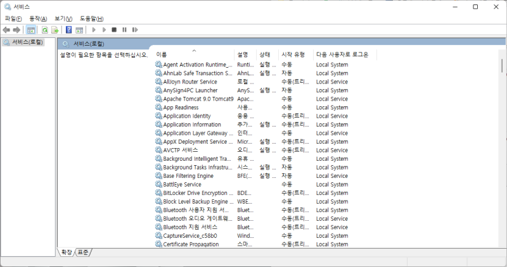Select the Agent Activation Runtime service gear icon
The image size is (507, 267).
coord(158,65)
